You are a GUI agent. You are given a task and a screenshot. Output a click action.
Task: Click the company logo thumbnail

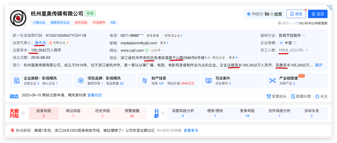click(x=18, y=18)
